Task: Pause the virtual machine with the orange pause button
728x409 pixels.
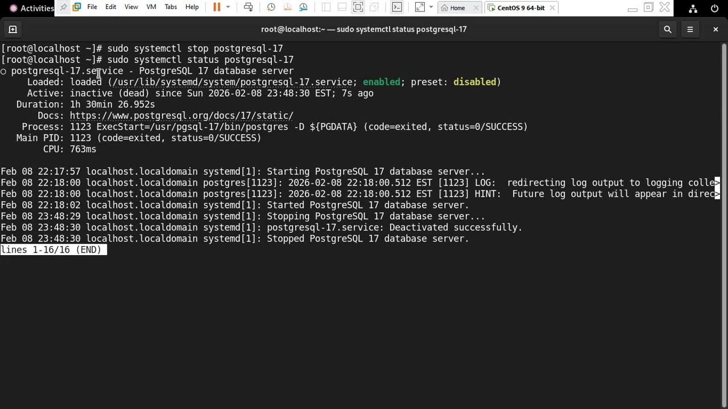Action: click(217, 7)
